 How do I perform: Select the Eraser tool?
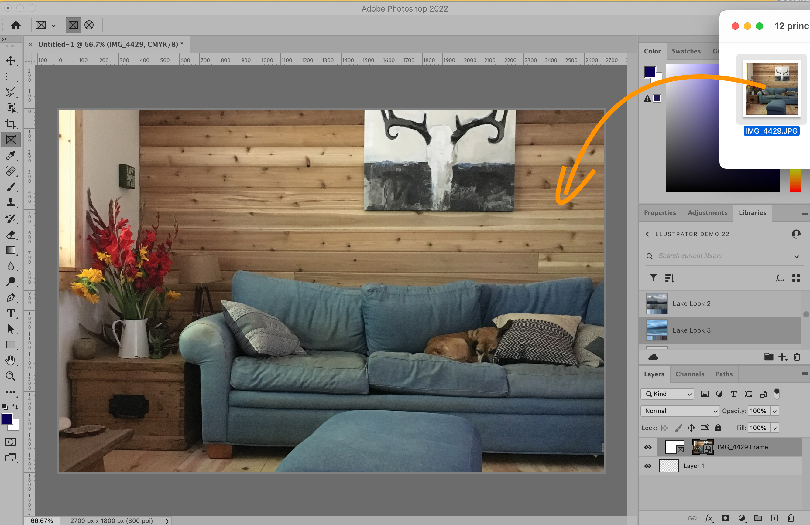click(11, 235)
